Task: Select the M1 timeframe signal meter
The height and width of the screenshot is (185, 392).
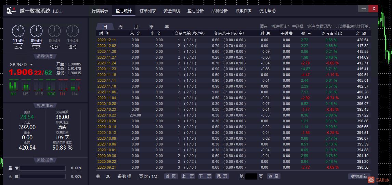Action: [x=13, y=88]
